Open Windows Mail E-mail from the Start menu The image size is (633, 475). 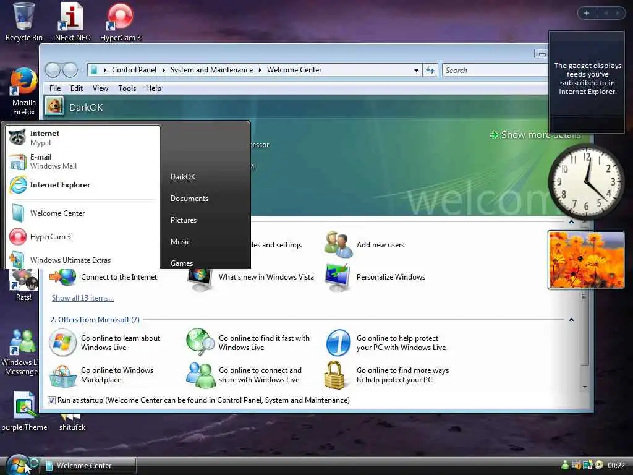point(83,161)
